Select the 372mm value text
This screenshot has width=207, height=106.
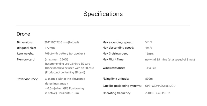(50, 48)
